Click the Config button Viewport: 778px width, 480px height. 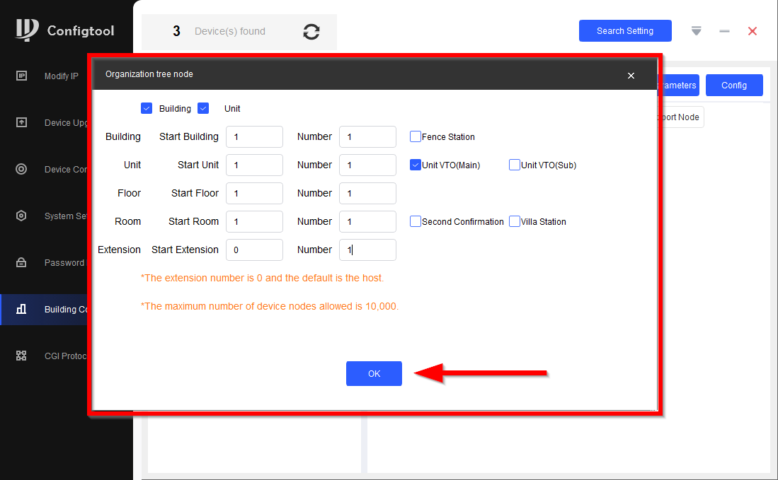pos(734,86)
